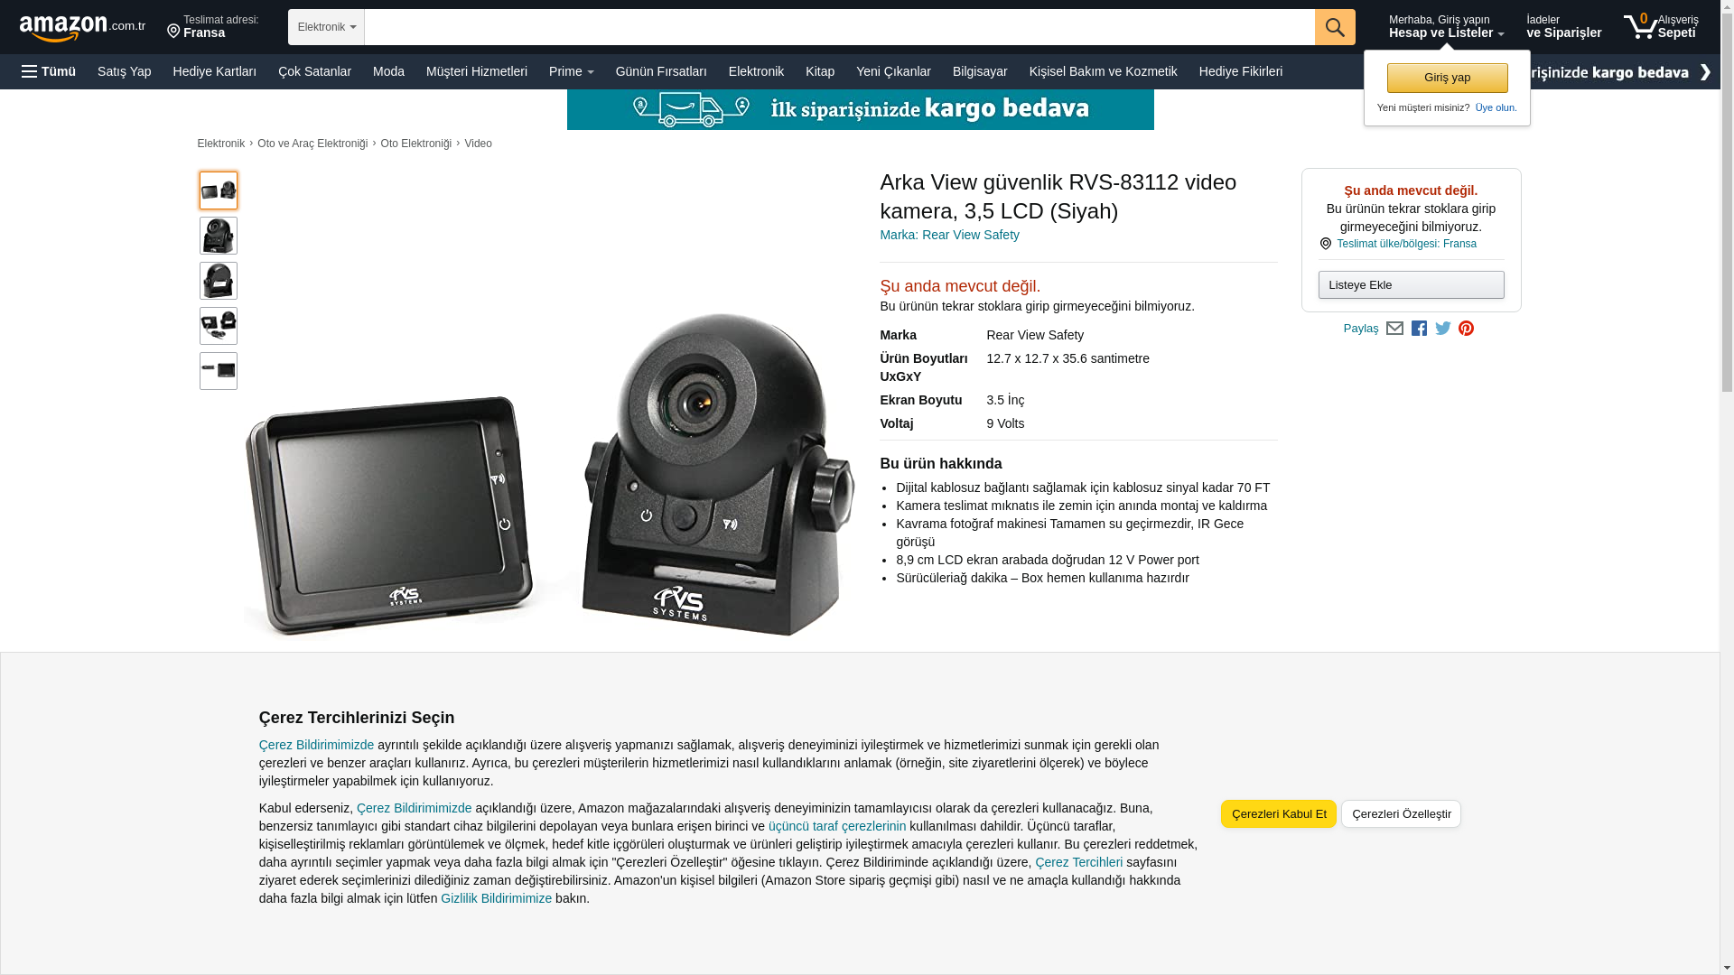Open the shopping cart icon
This screenshot has width=1734, height=975.
(x=1661, y=26)
